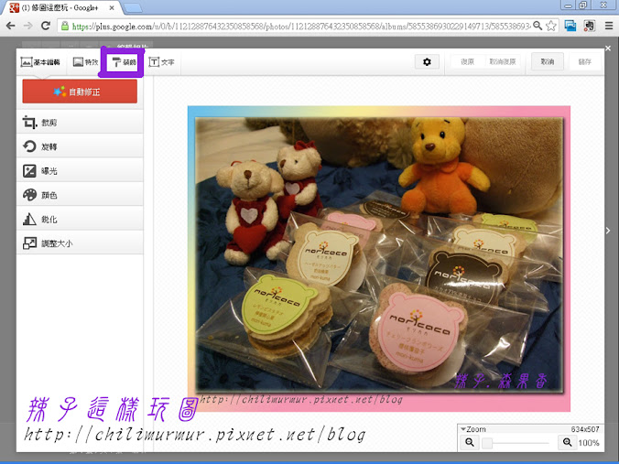The height and width of the screenshot is (464, 619).
Task: Select the Google+ browser tab
Action: pos(61,7)
